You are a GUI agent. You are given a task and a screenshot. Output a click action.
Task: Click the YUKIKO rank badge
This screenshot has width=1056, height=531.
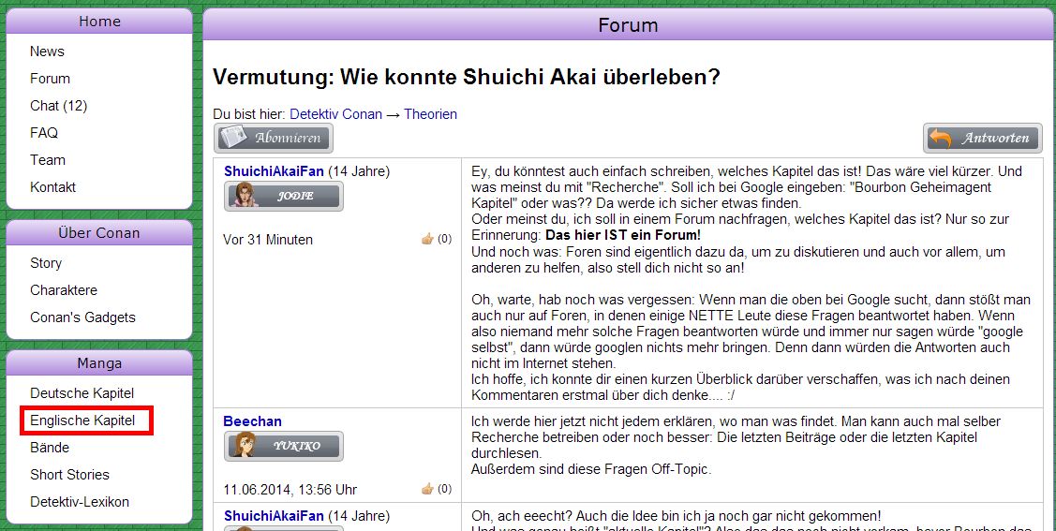284,446
